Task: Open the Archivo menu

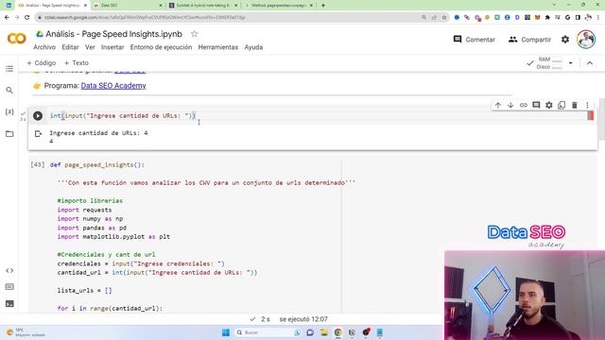Action: click(44, 47)
